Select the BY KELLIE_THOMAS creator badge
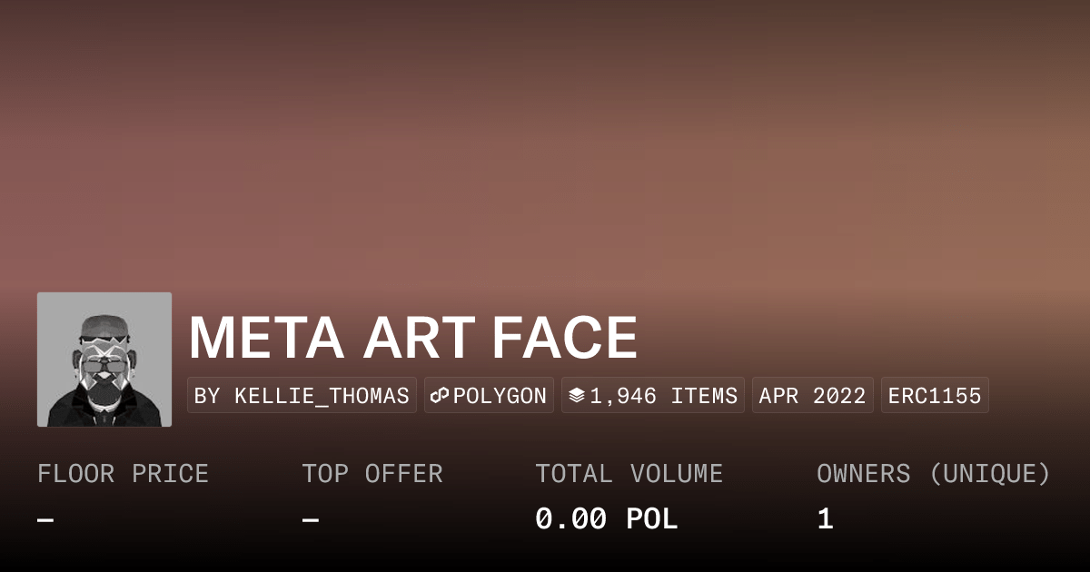 [302, 396]
